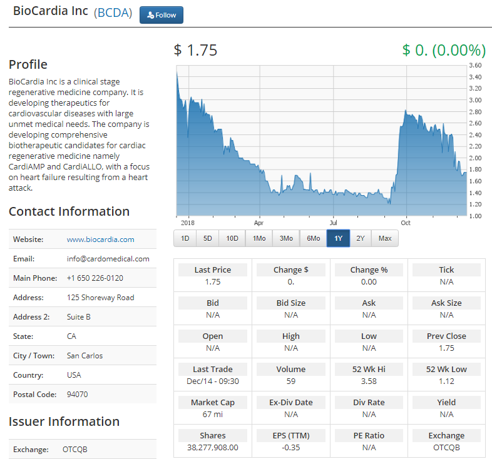Switch chart to 1Mo range

(x=259, y=238)
